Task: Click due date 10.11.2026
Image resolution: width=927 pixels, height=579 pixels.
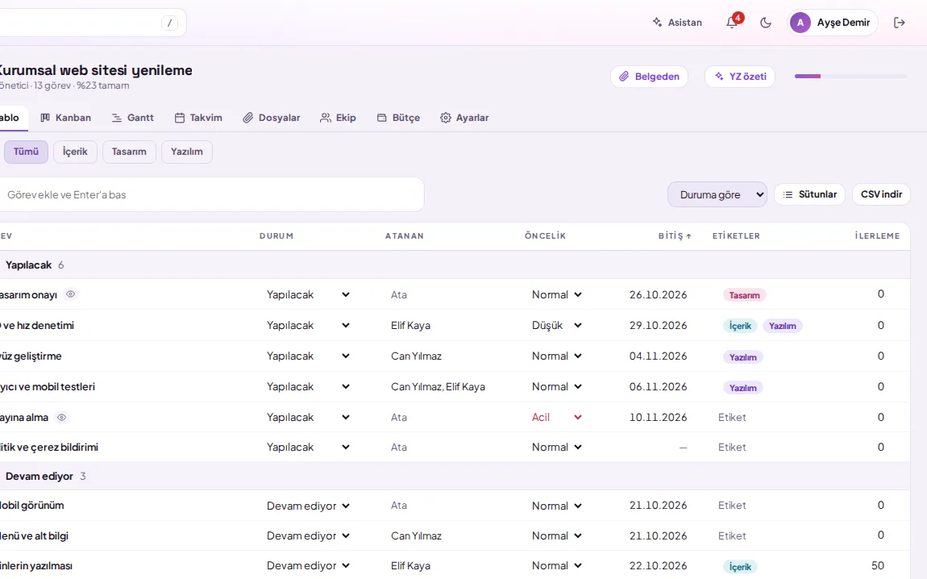Action: (658, 417)
